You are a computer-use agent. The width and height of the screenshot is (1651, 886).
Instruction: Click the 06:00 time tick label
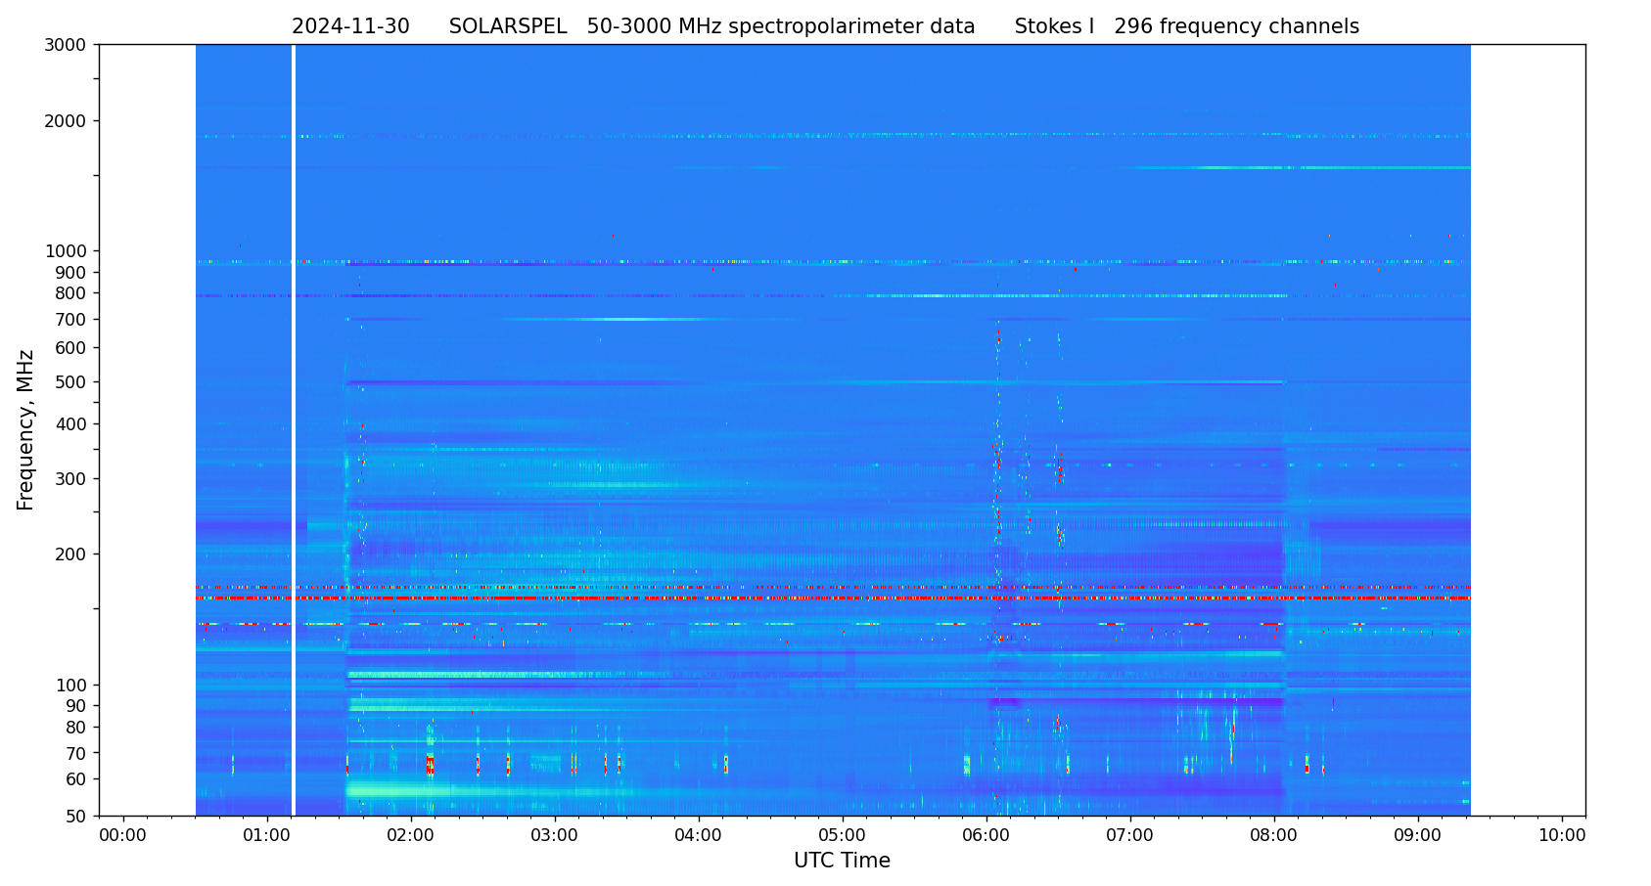pyautogui.click(x=986, y=836)
